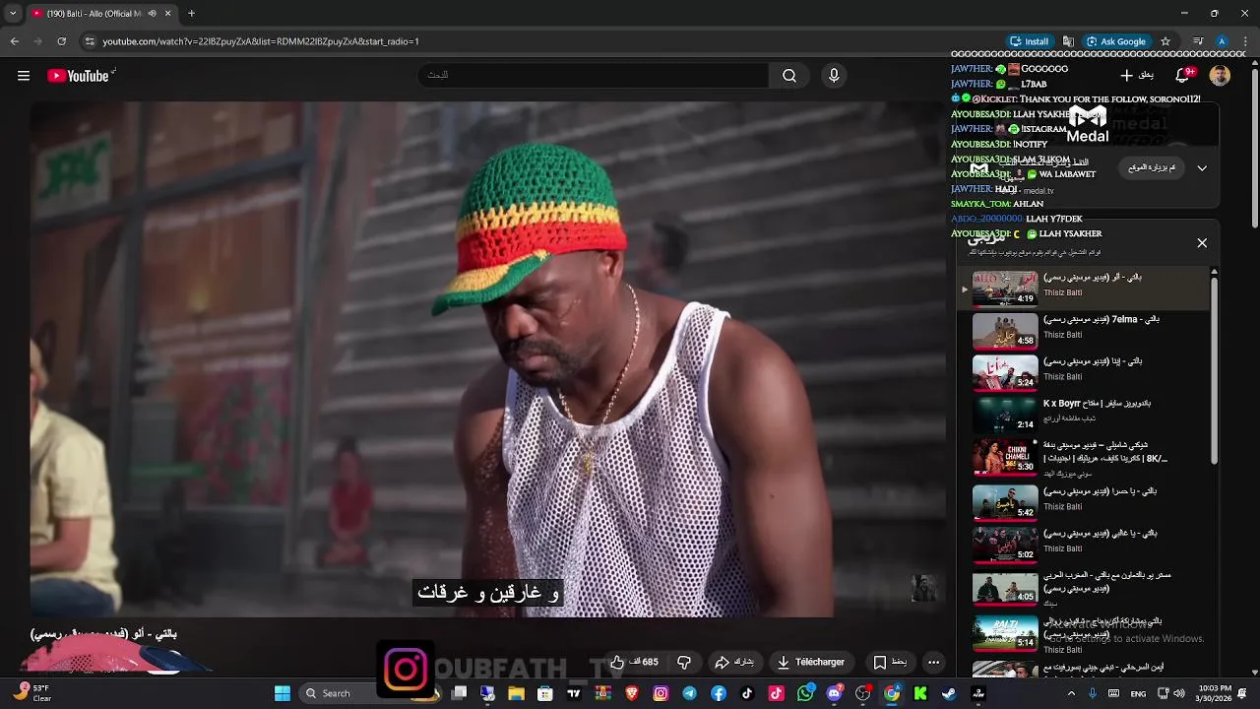
Task: Show hidden system tray icons
Action: 1071,693
